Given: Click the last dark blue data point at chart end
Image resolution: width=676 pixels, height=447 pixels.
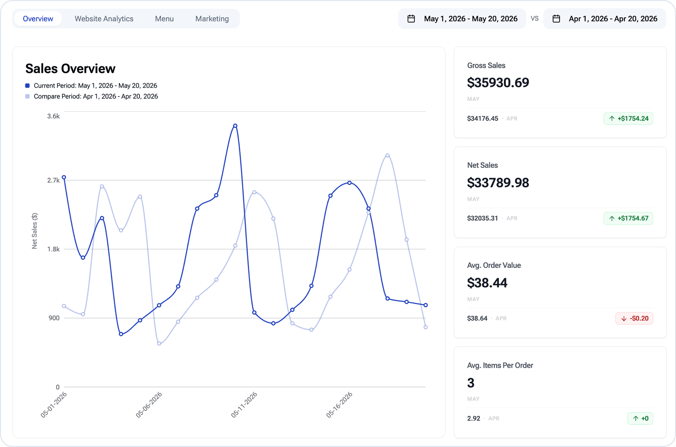Looking at the screenshot, I should 426,305.
